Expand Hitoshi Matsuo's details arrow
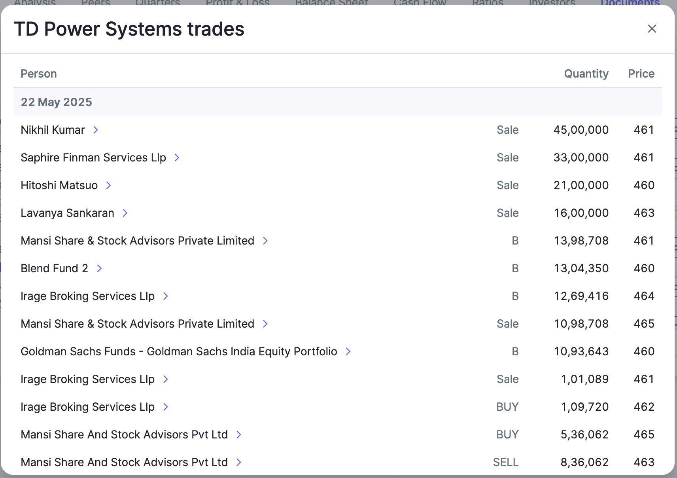 [109, 185]
